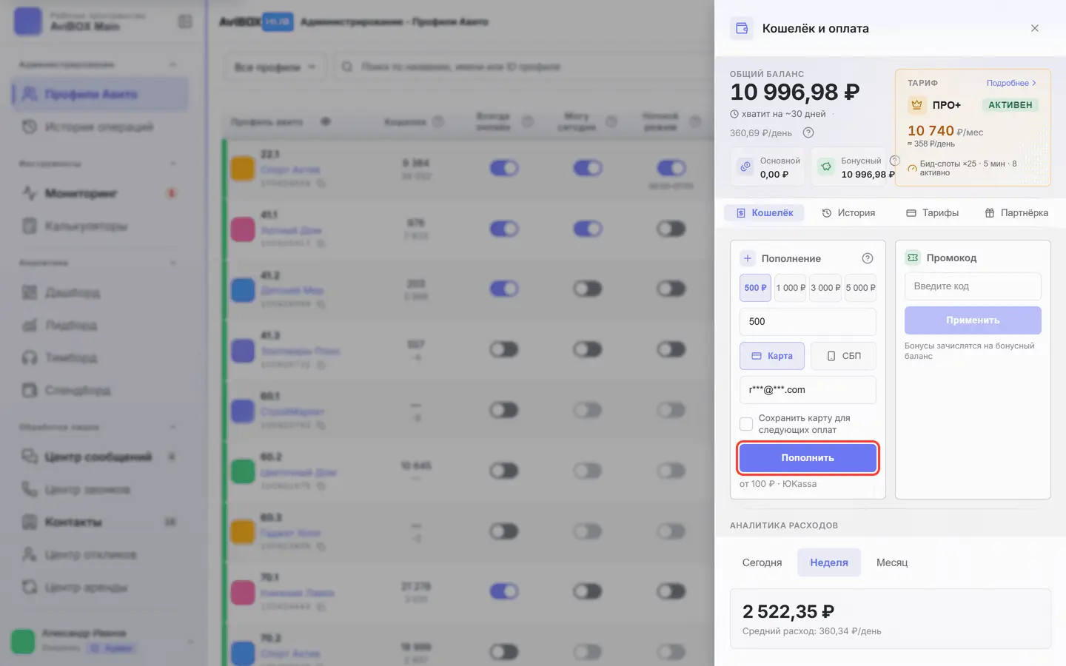Click the Мониторинг pulse icon in the sidebar
Viewport: 1066px width, 666px height.
tap(30, 193)
